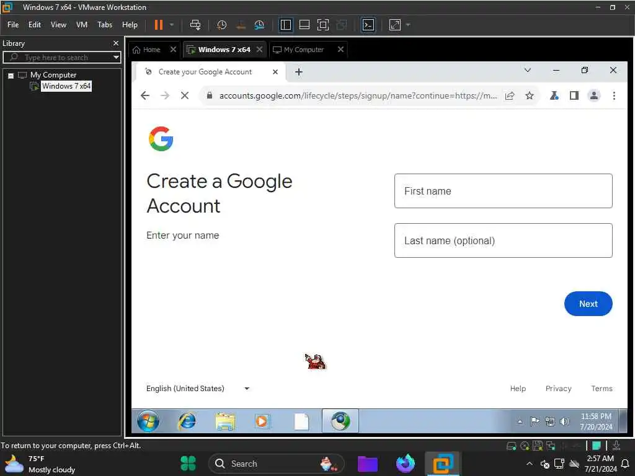
Task: Open the Terms link
Action: pos(602,388)
